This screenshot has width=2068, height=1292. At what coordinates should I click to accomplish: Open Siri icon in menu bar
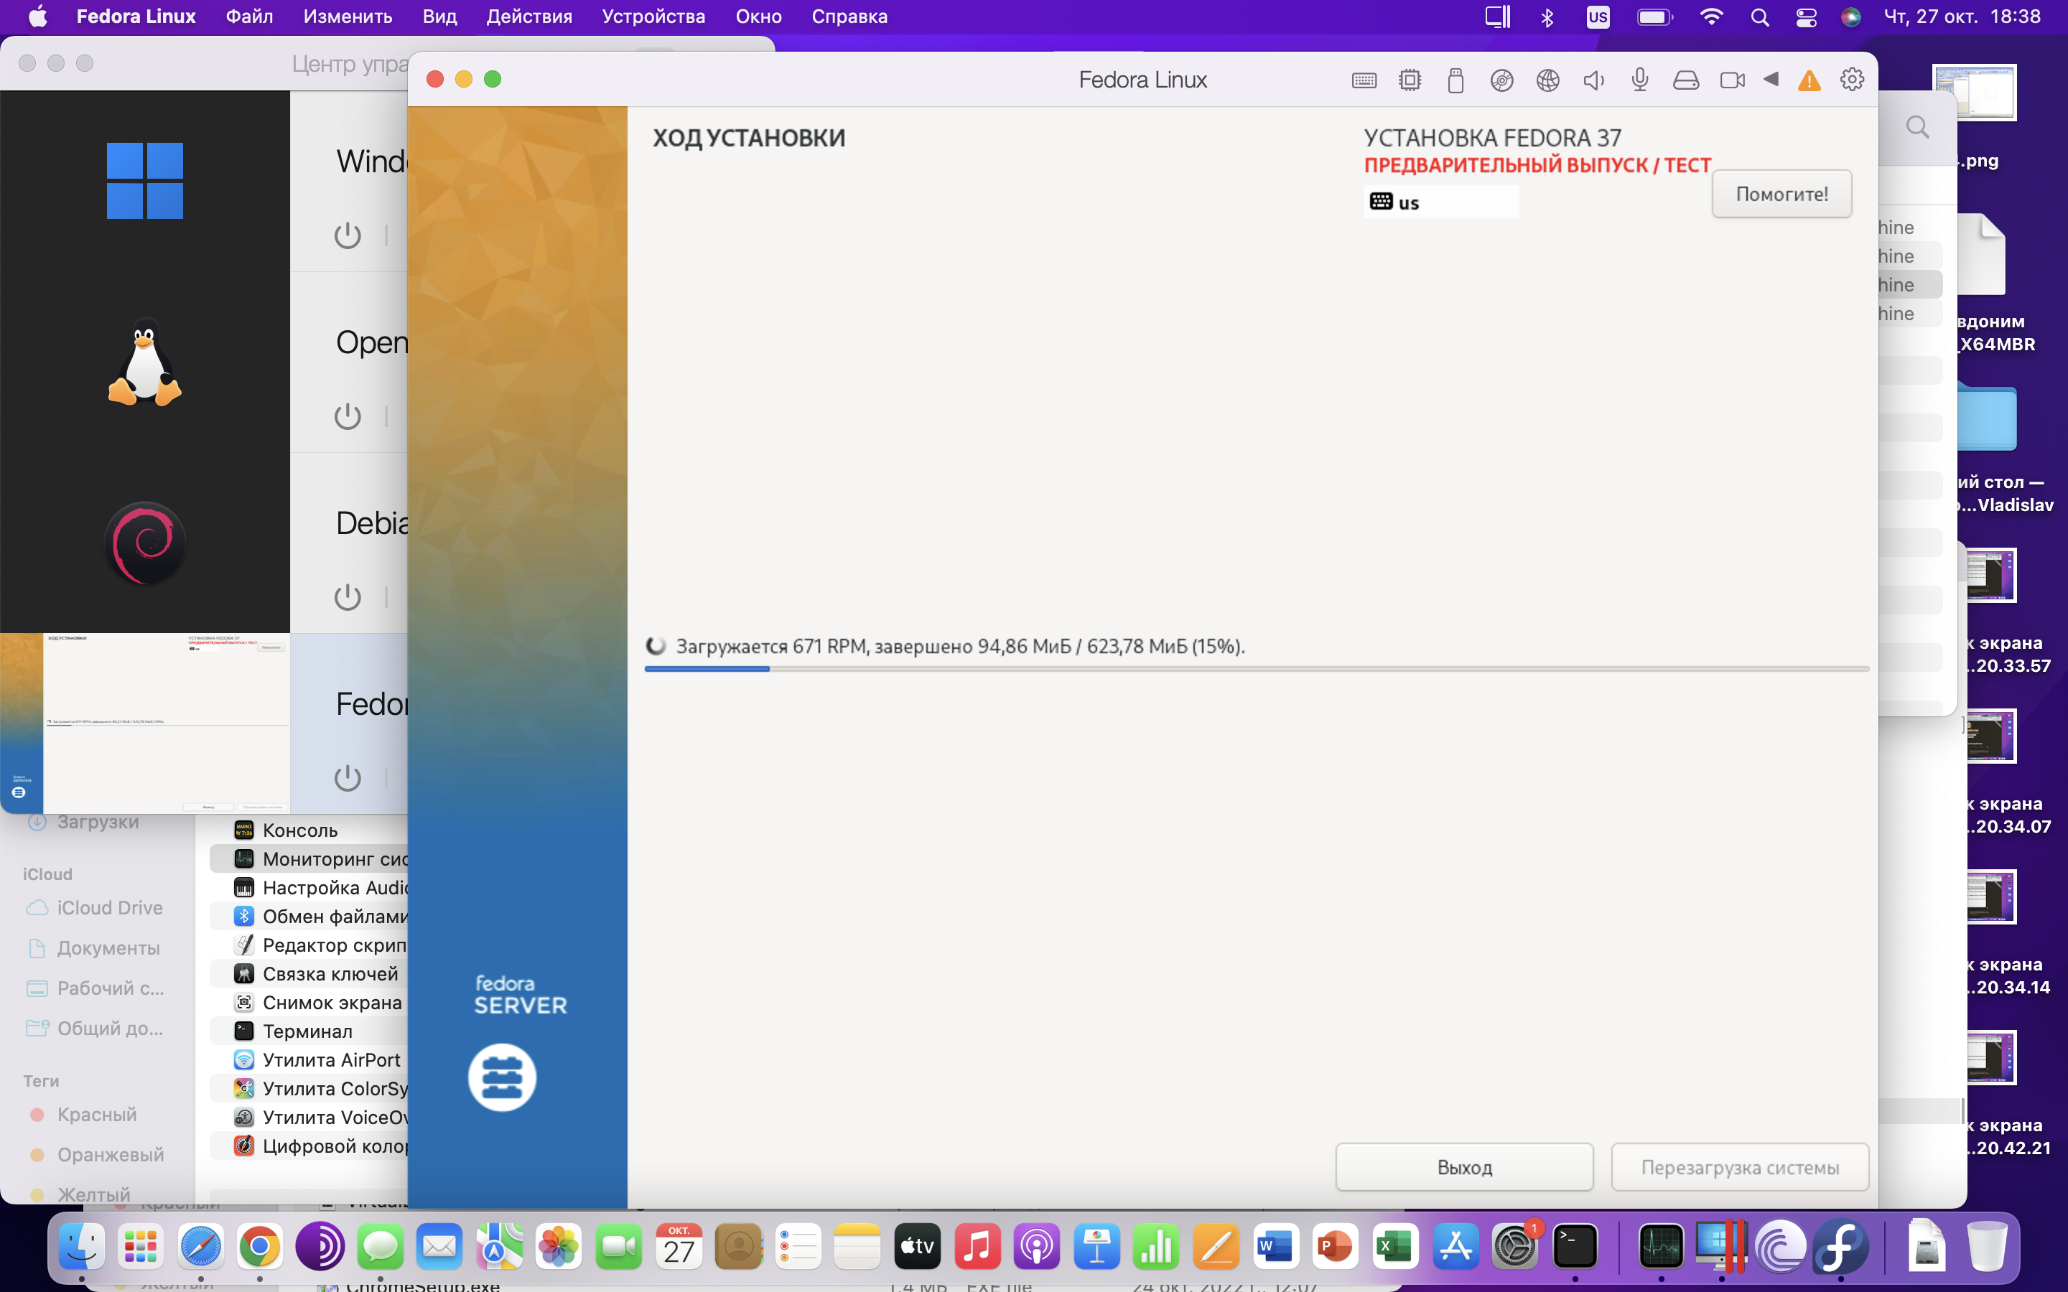(x=1851, y=17)
